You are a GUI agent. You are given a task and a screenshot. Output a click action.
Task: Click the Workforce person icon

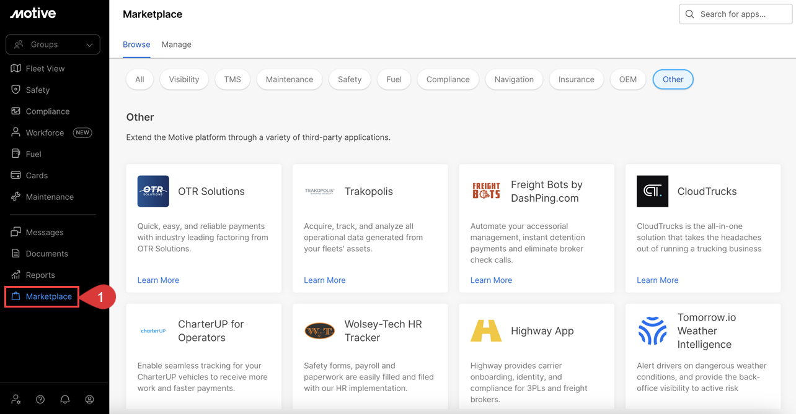15,132
